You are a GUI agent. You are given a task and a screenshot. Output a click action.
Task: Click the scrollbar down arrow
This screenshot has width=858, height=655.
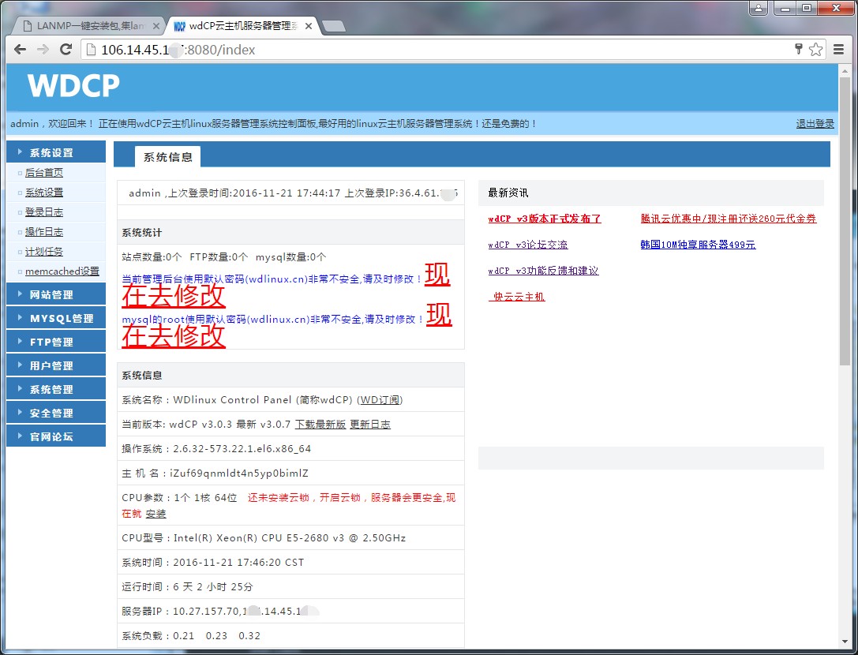tap(845, 642)
